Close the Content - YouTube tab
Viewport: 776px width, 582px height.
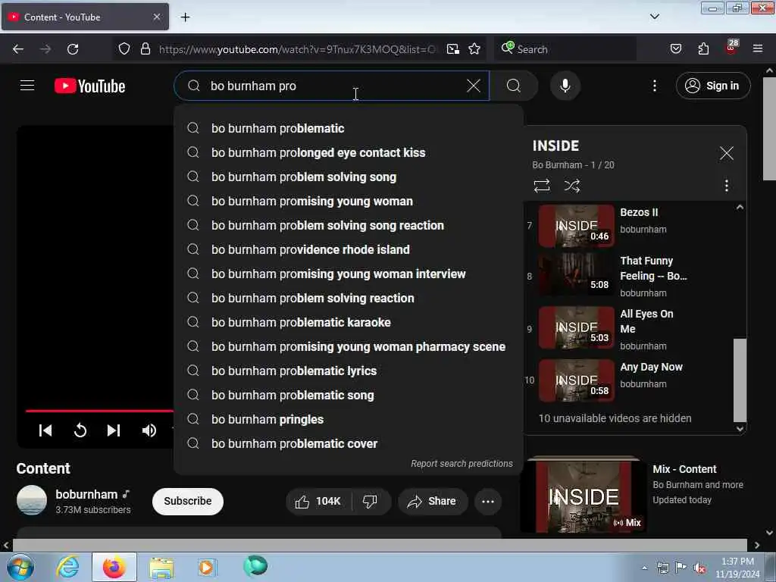pyautogui.click(x=156, y=17)
